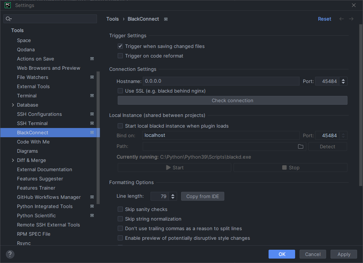
Task: Confirm settings with OK
Action: click(x=282, y=254)
